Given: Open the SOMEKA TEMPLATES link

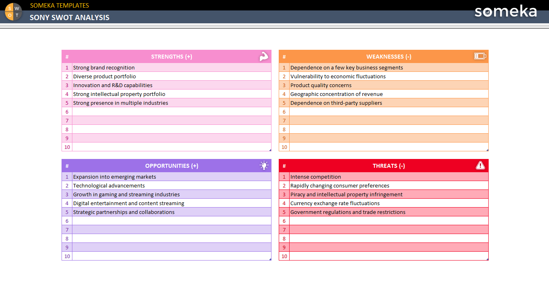Looking at the screenshot, I should pos(60,5).
